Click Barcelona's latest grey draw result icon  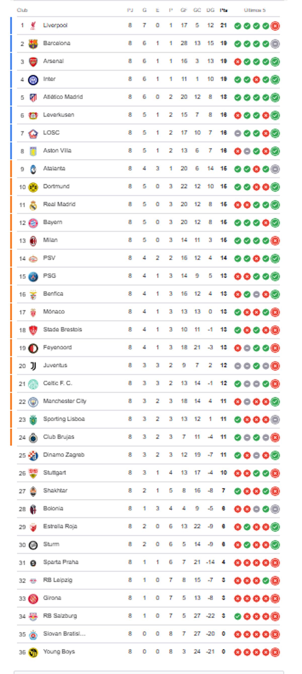click(275, 44)
